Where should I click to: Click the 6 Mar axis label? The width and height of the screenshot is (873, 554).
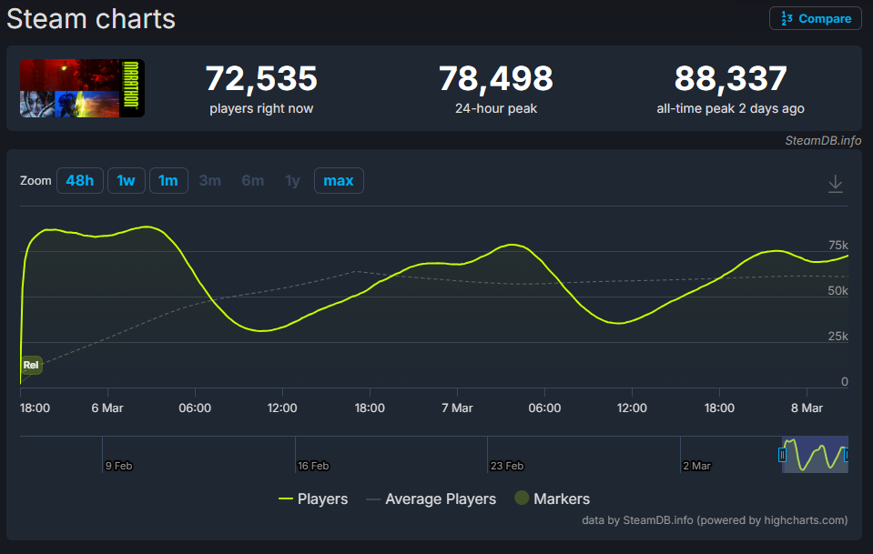point(107,408)
